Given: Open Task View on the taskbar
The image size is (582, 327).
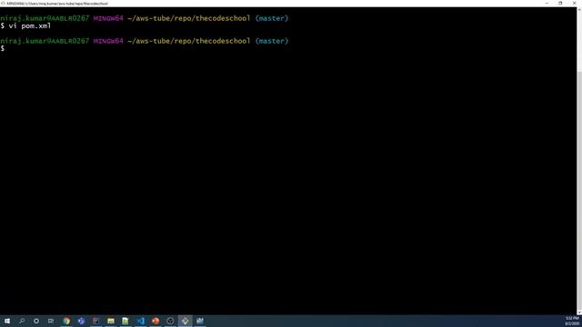Looking at the screenshot, I should click(x=51, y=321).
